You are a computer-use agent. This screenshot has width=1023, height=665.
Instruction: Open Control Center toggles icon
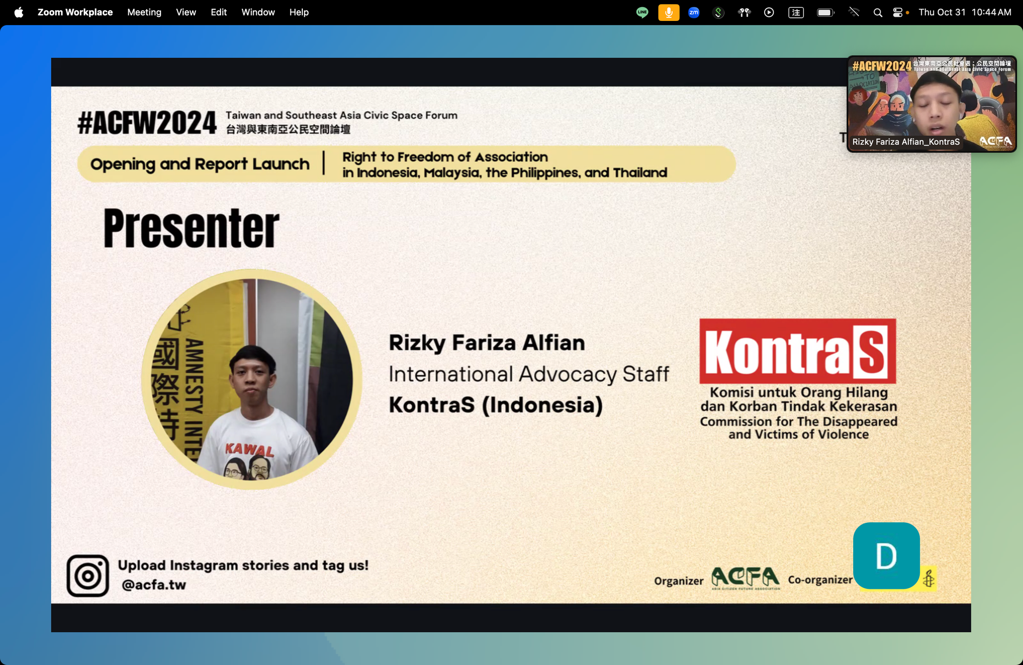[898, 12]
